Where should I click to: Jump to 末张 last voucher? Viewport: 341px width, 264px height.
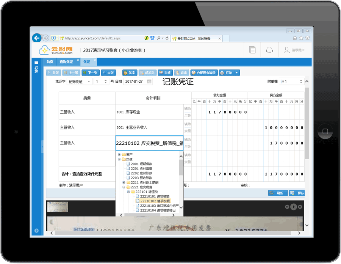[x=108, y=73]
